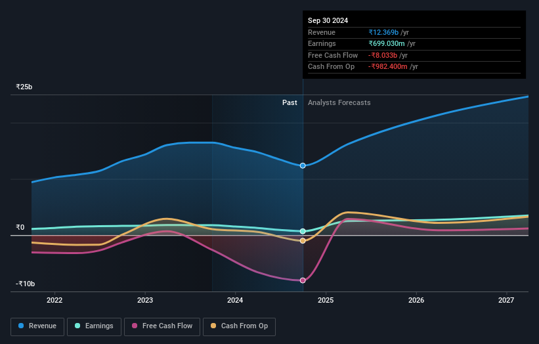Click the teal Earnings legend dot
This screenshot has height=344, width=539.
tap(77, 326)
